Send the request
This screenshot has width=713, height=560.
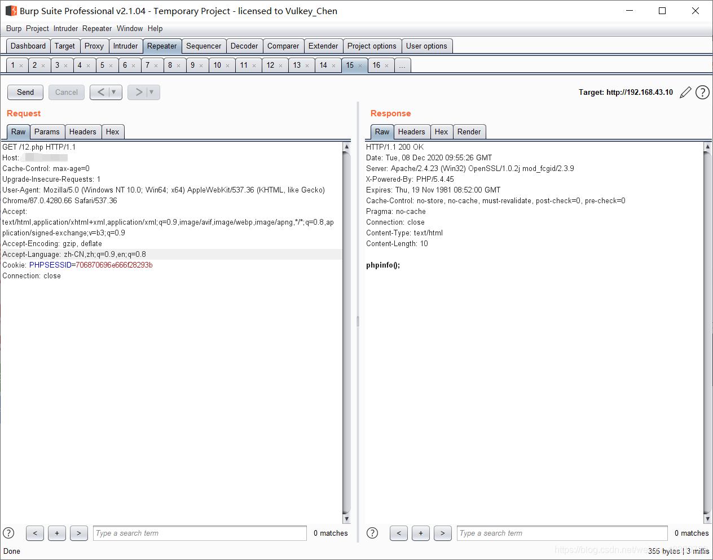[25, 92]
